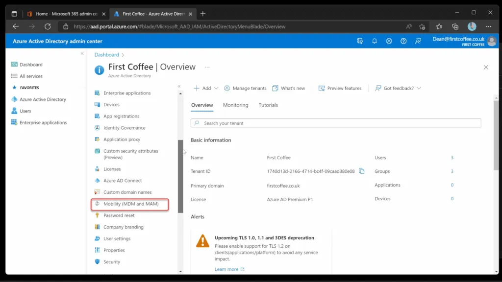Open account avatar for Dean@firstcoffee.co.uk
Screen dimensions: 502x282
[x=491, y=41]
